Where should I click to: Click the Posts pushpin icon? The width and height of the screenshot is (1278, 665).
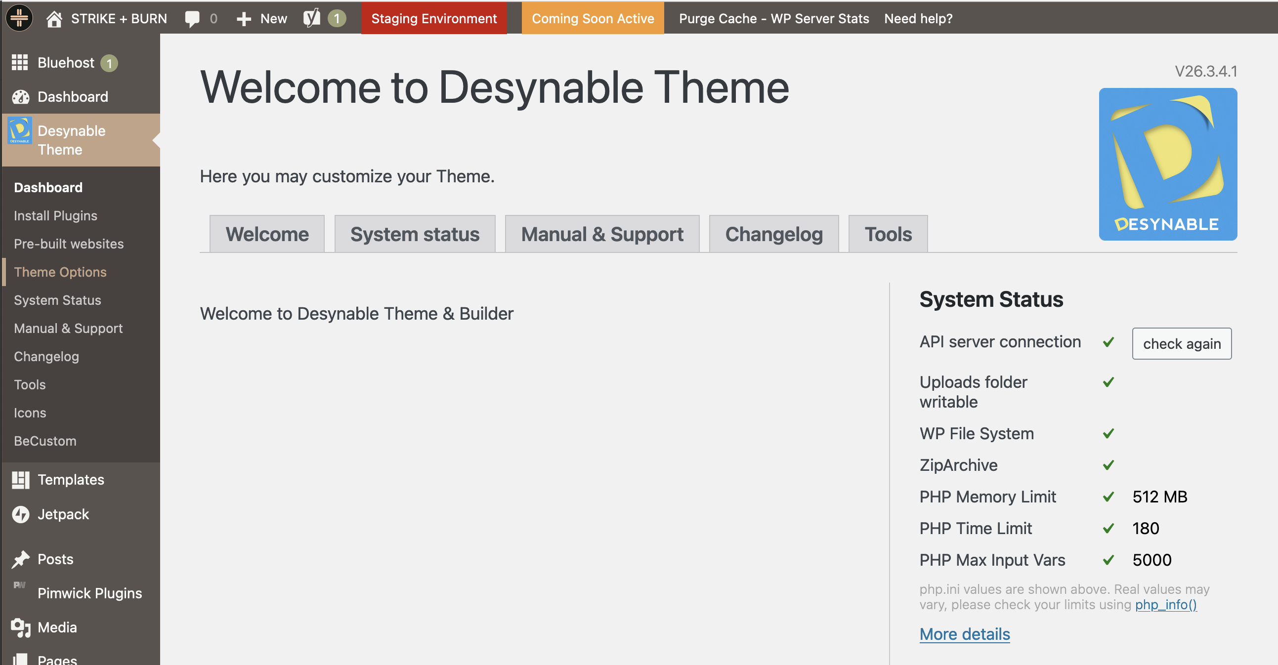click(20, 559)
